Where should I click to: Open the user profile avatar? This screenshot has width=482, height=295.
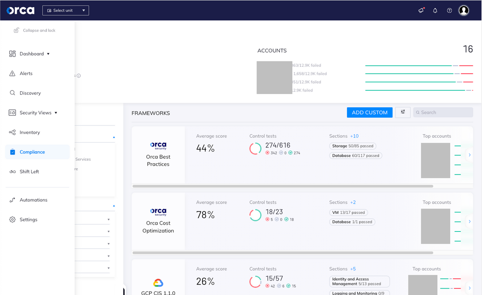(x=464, y=10)
